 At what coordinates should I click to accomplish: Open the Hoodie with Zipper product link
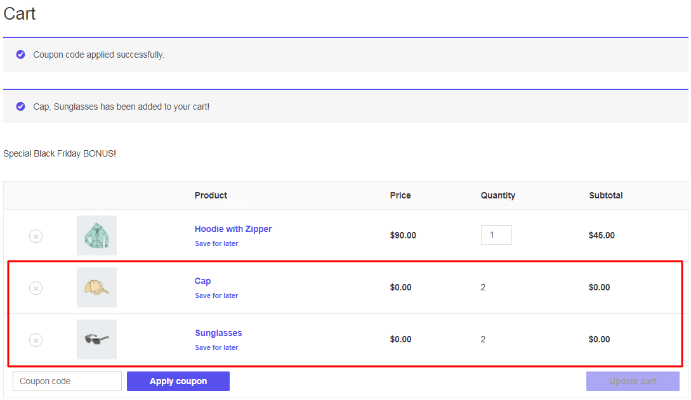coord(233,229)
